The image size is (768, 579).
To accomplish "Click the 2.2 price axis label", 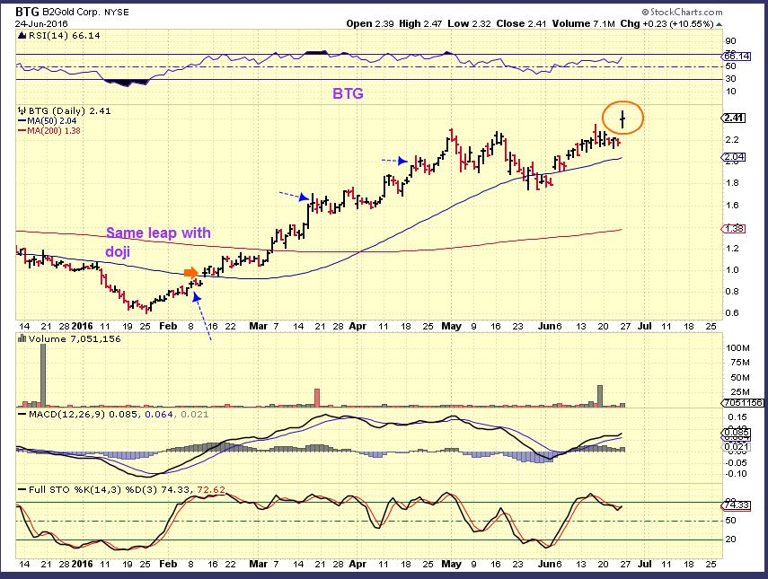I will click(x=732, y=139).
